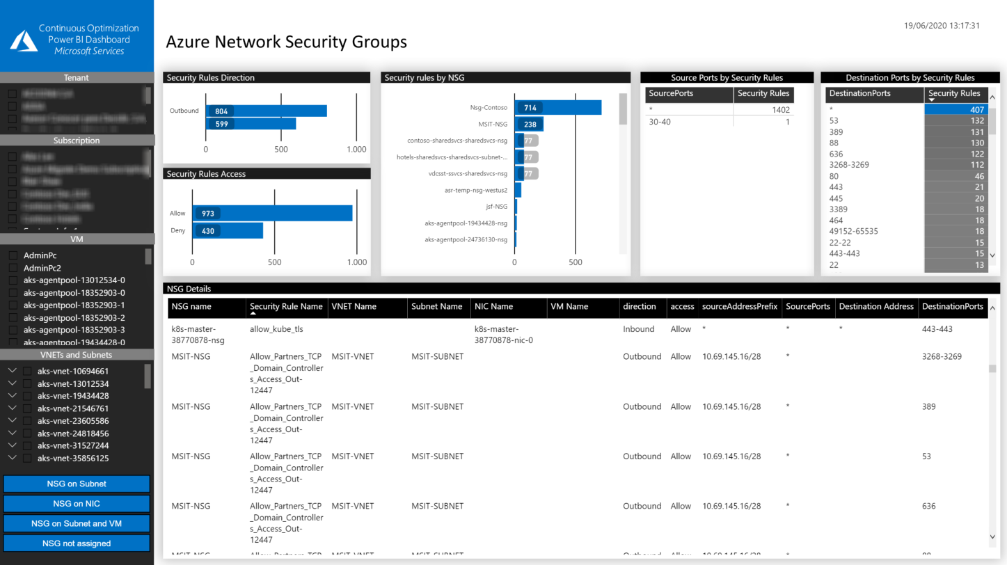This screenshot has width=1007, height=565.
Task: Click the sort arrow under Security Rules header
Action: [932, 100]
